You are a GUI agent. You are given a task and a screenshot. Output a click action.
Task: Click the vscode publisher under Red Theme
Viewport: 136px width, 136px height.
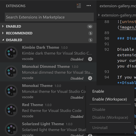point(28,116)
